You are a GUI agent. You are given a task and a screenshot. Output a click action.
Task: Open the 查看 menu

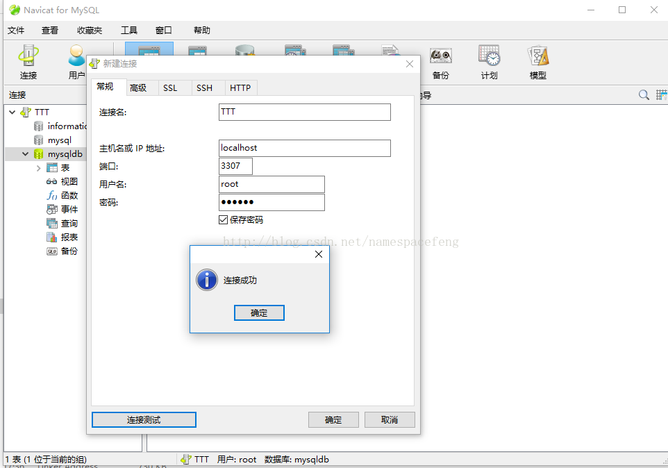click(50, 31)
